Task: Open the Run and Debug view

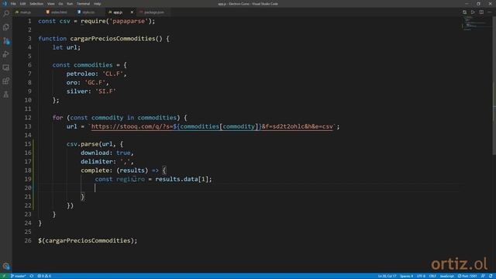Action: coord(6,54)
